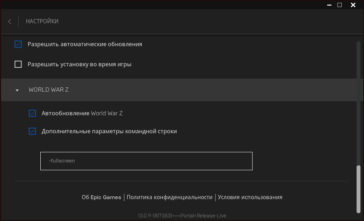Click the НАСТРОЙКИ page title
Viewport: 364px width, 221px height.
[x=42, y=21]
